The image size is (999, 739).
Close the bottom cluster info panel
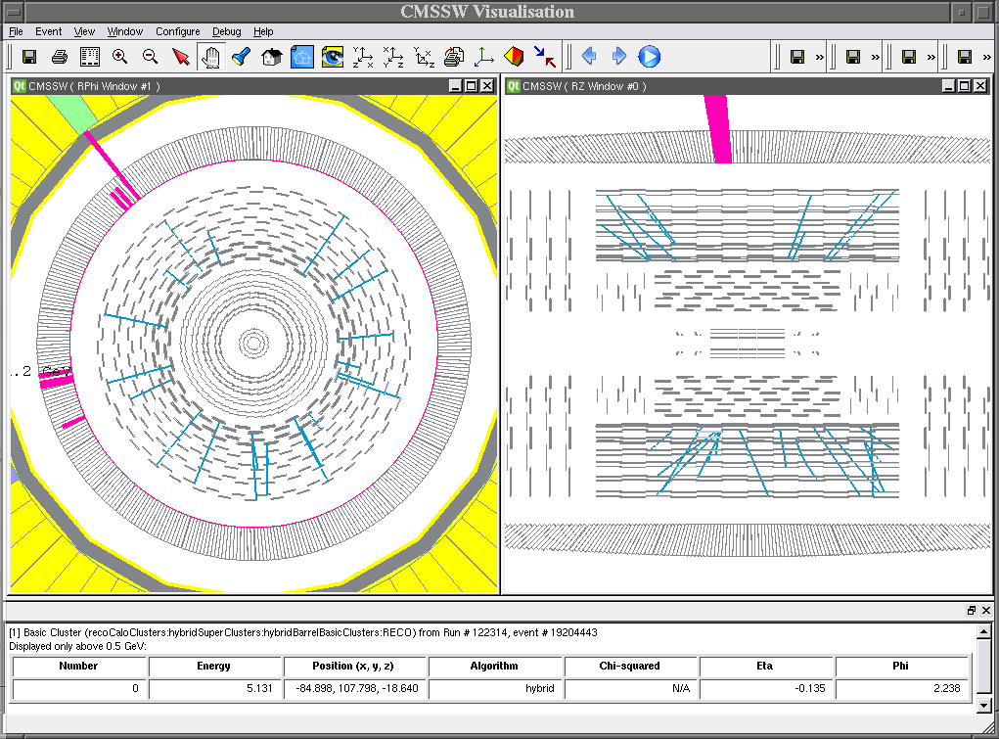[985, 610]
